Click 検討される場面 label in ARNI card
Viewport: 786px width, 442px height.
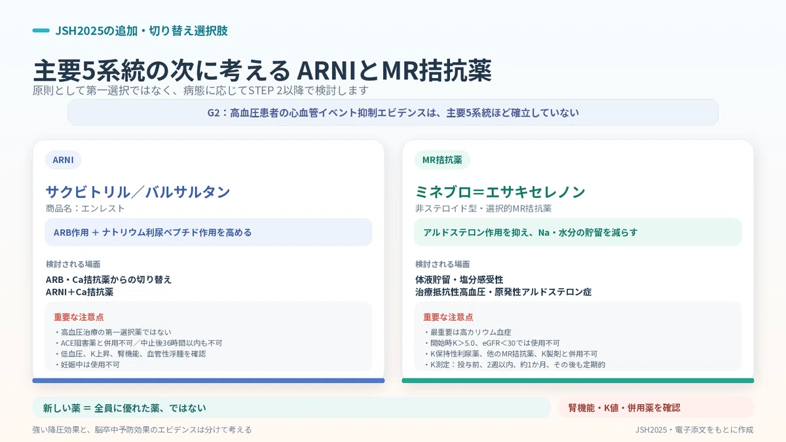coord(73,264)
